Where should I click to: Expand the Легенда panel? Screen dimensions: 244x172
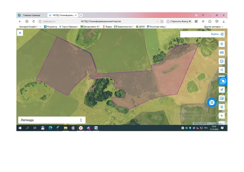52,120
